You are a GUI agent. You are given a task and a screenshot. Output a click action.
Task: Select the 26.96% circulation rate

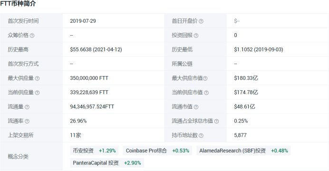pos(78,121)
